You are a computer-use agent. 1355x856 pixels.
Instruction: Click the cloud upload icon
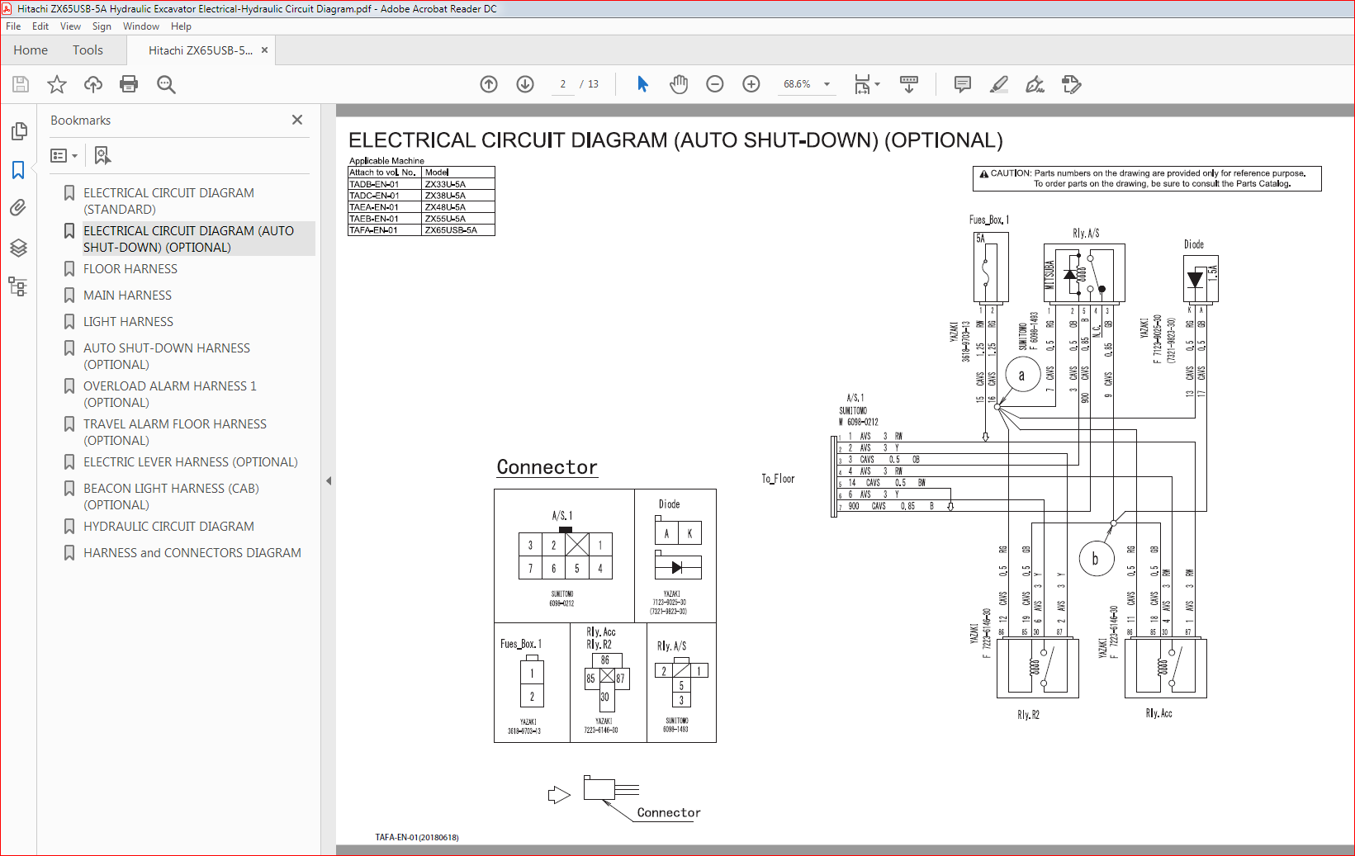point(93,84)
